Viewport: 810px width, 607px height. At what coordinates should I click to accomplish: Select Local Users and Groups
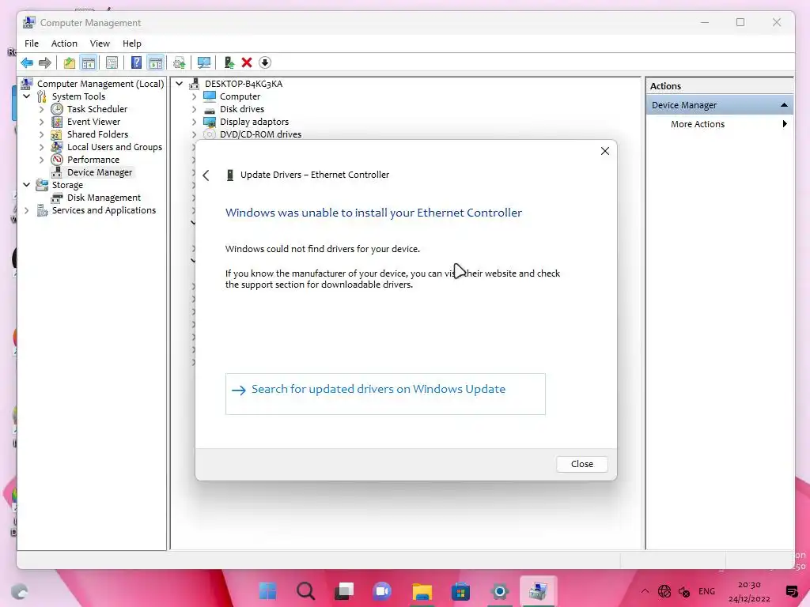coord(115,147)
